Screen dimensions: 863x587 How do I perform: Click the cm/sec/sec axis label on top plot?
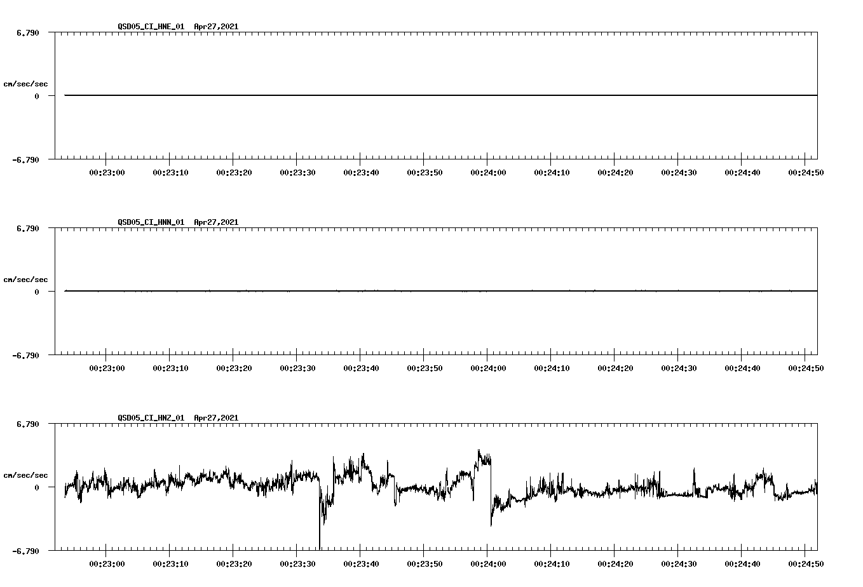coord(25,82)
